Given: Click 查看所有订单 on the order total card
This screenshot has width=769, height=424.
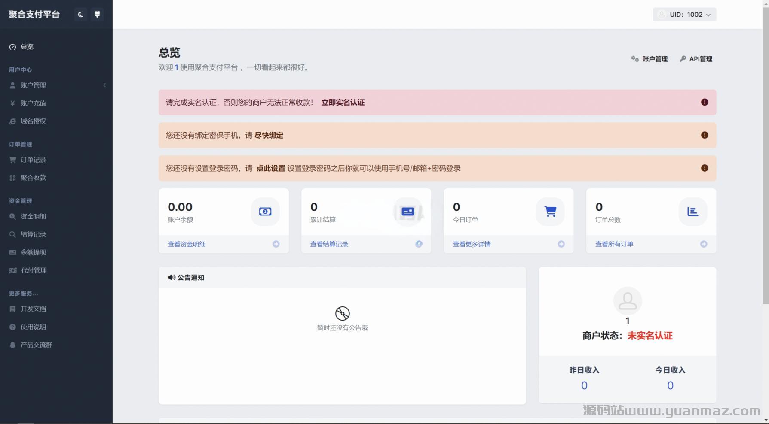Looking at the screenshot, I should [x=614, y=244].
